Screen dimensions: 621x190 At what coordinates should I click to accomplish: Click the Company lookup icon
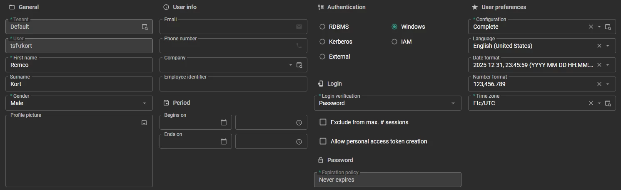[299, 65]
